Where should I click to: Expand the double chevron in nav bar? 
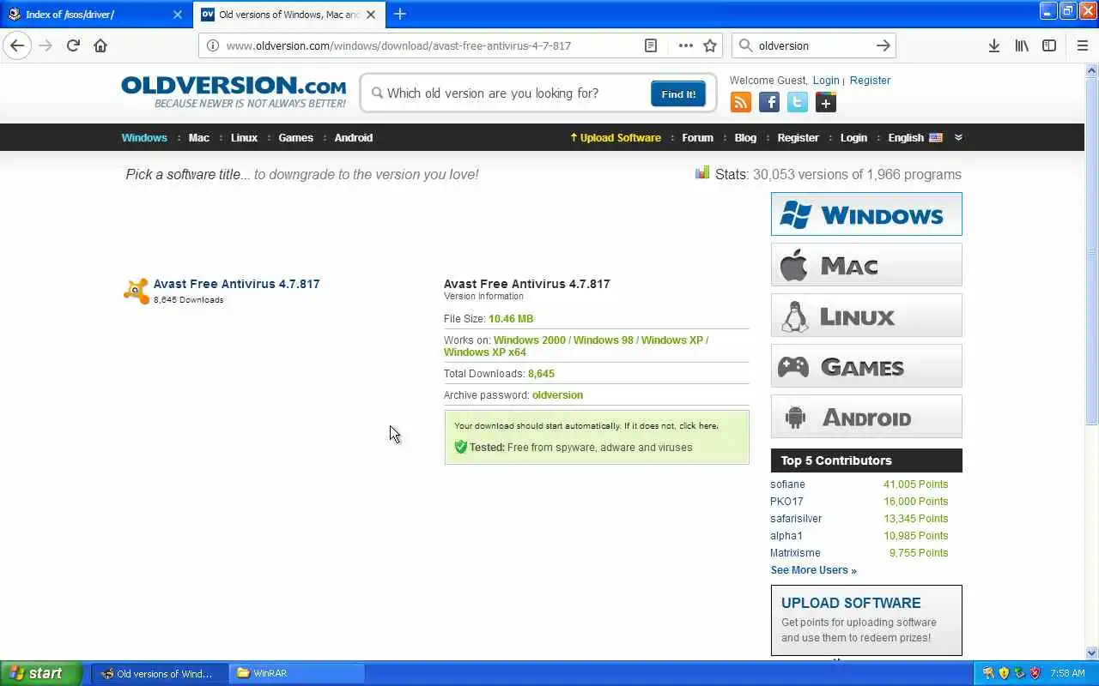958,137
